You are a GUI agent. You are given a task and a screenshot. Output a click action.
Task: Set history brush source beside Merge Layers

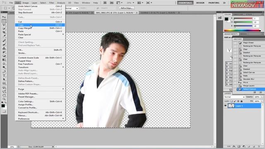coord(235,86)
